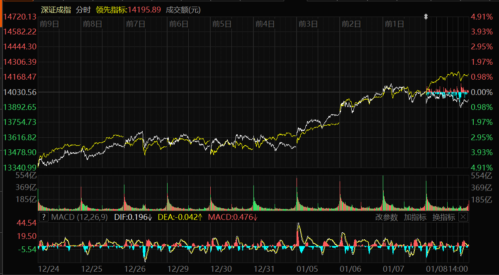Select the 成交额(元) volume label
Image resolution: width=499 pixels, height=275 pixels.
183,10
